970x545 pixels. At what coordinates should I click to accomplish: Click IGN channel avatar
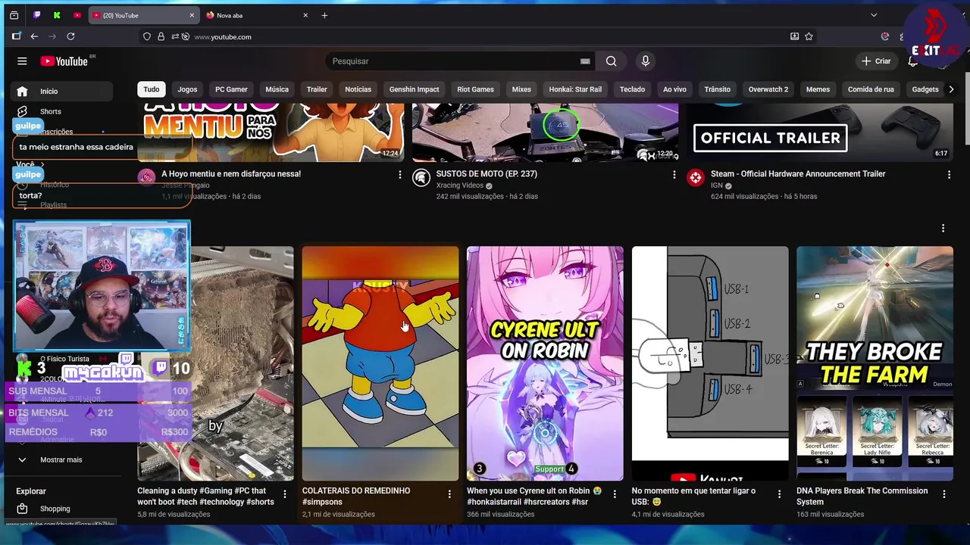(696, 178)
